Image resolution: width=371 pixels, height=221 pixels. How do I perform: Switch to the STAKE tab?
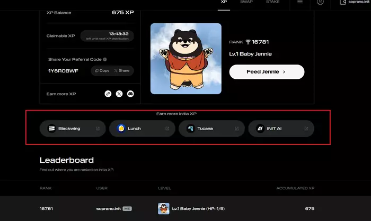click(272, 2)
